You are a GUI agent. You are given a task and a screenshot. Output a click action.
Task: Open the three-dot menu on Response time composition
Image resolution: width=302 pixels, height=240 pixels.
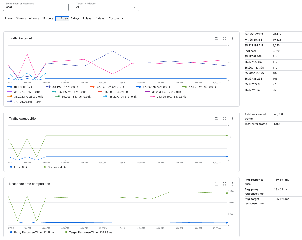(x=233, y=184)
